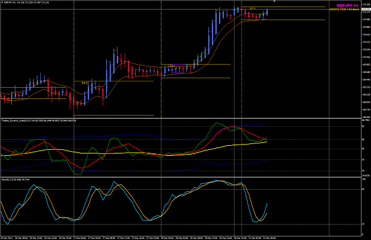
Task: Click the 31 Mar 06:00 time axis label
Action: point(269,238)
